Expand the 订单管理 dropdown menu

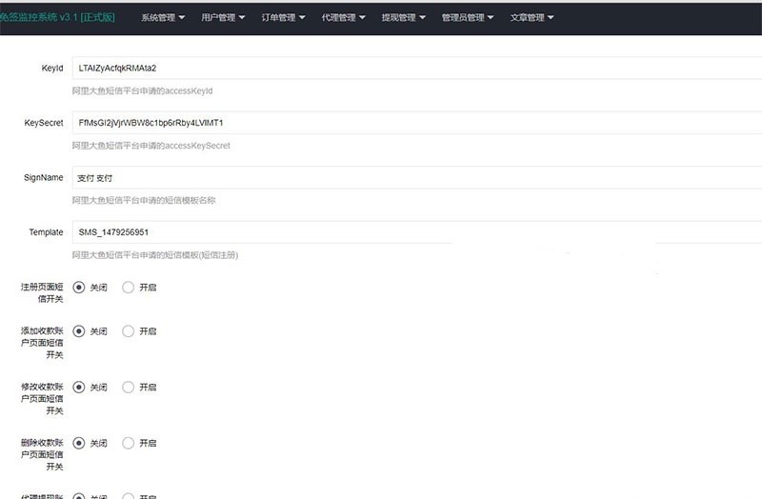(x=283, y=17)
